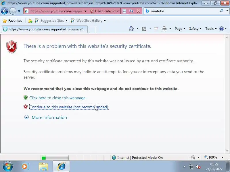Open the recent pages dropdown arrow
The height and width of the screenshot is (172, 230).
click(19, 11)
